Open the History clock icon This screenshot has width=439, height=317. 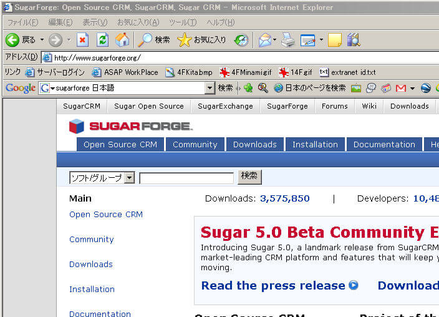pos(241,40)
